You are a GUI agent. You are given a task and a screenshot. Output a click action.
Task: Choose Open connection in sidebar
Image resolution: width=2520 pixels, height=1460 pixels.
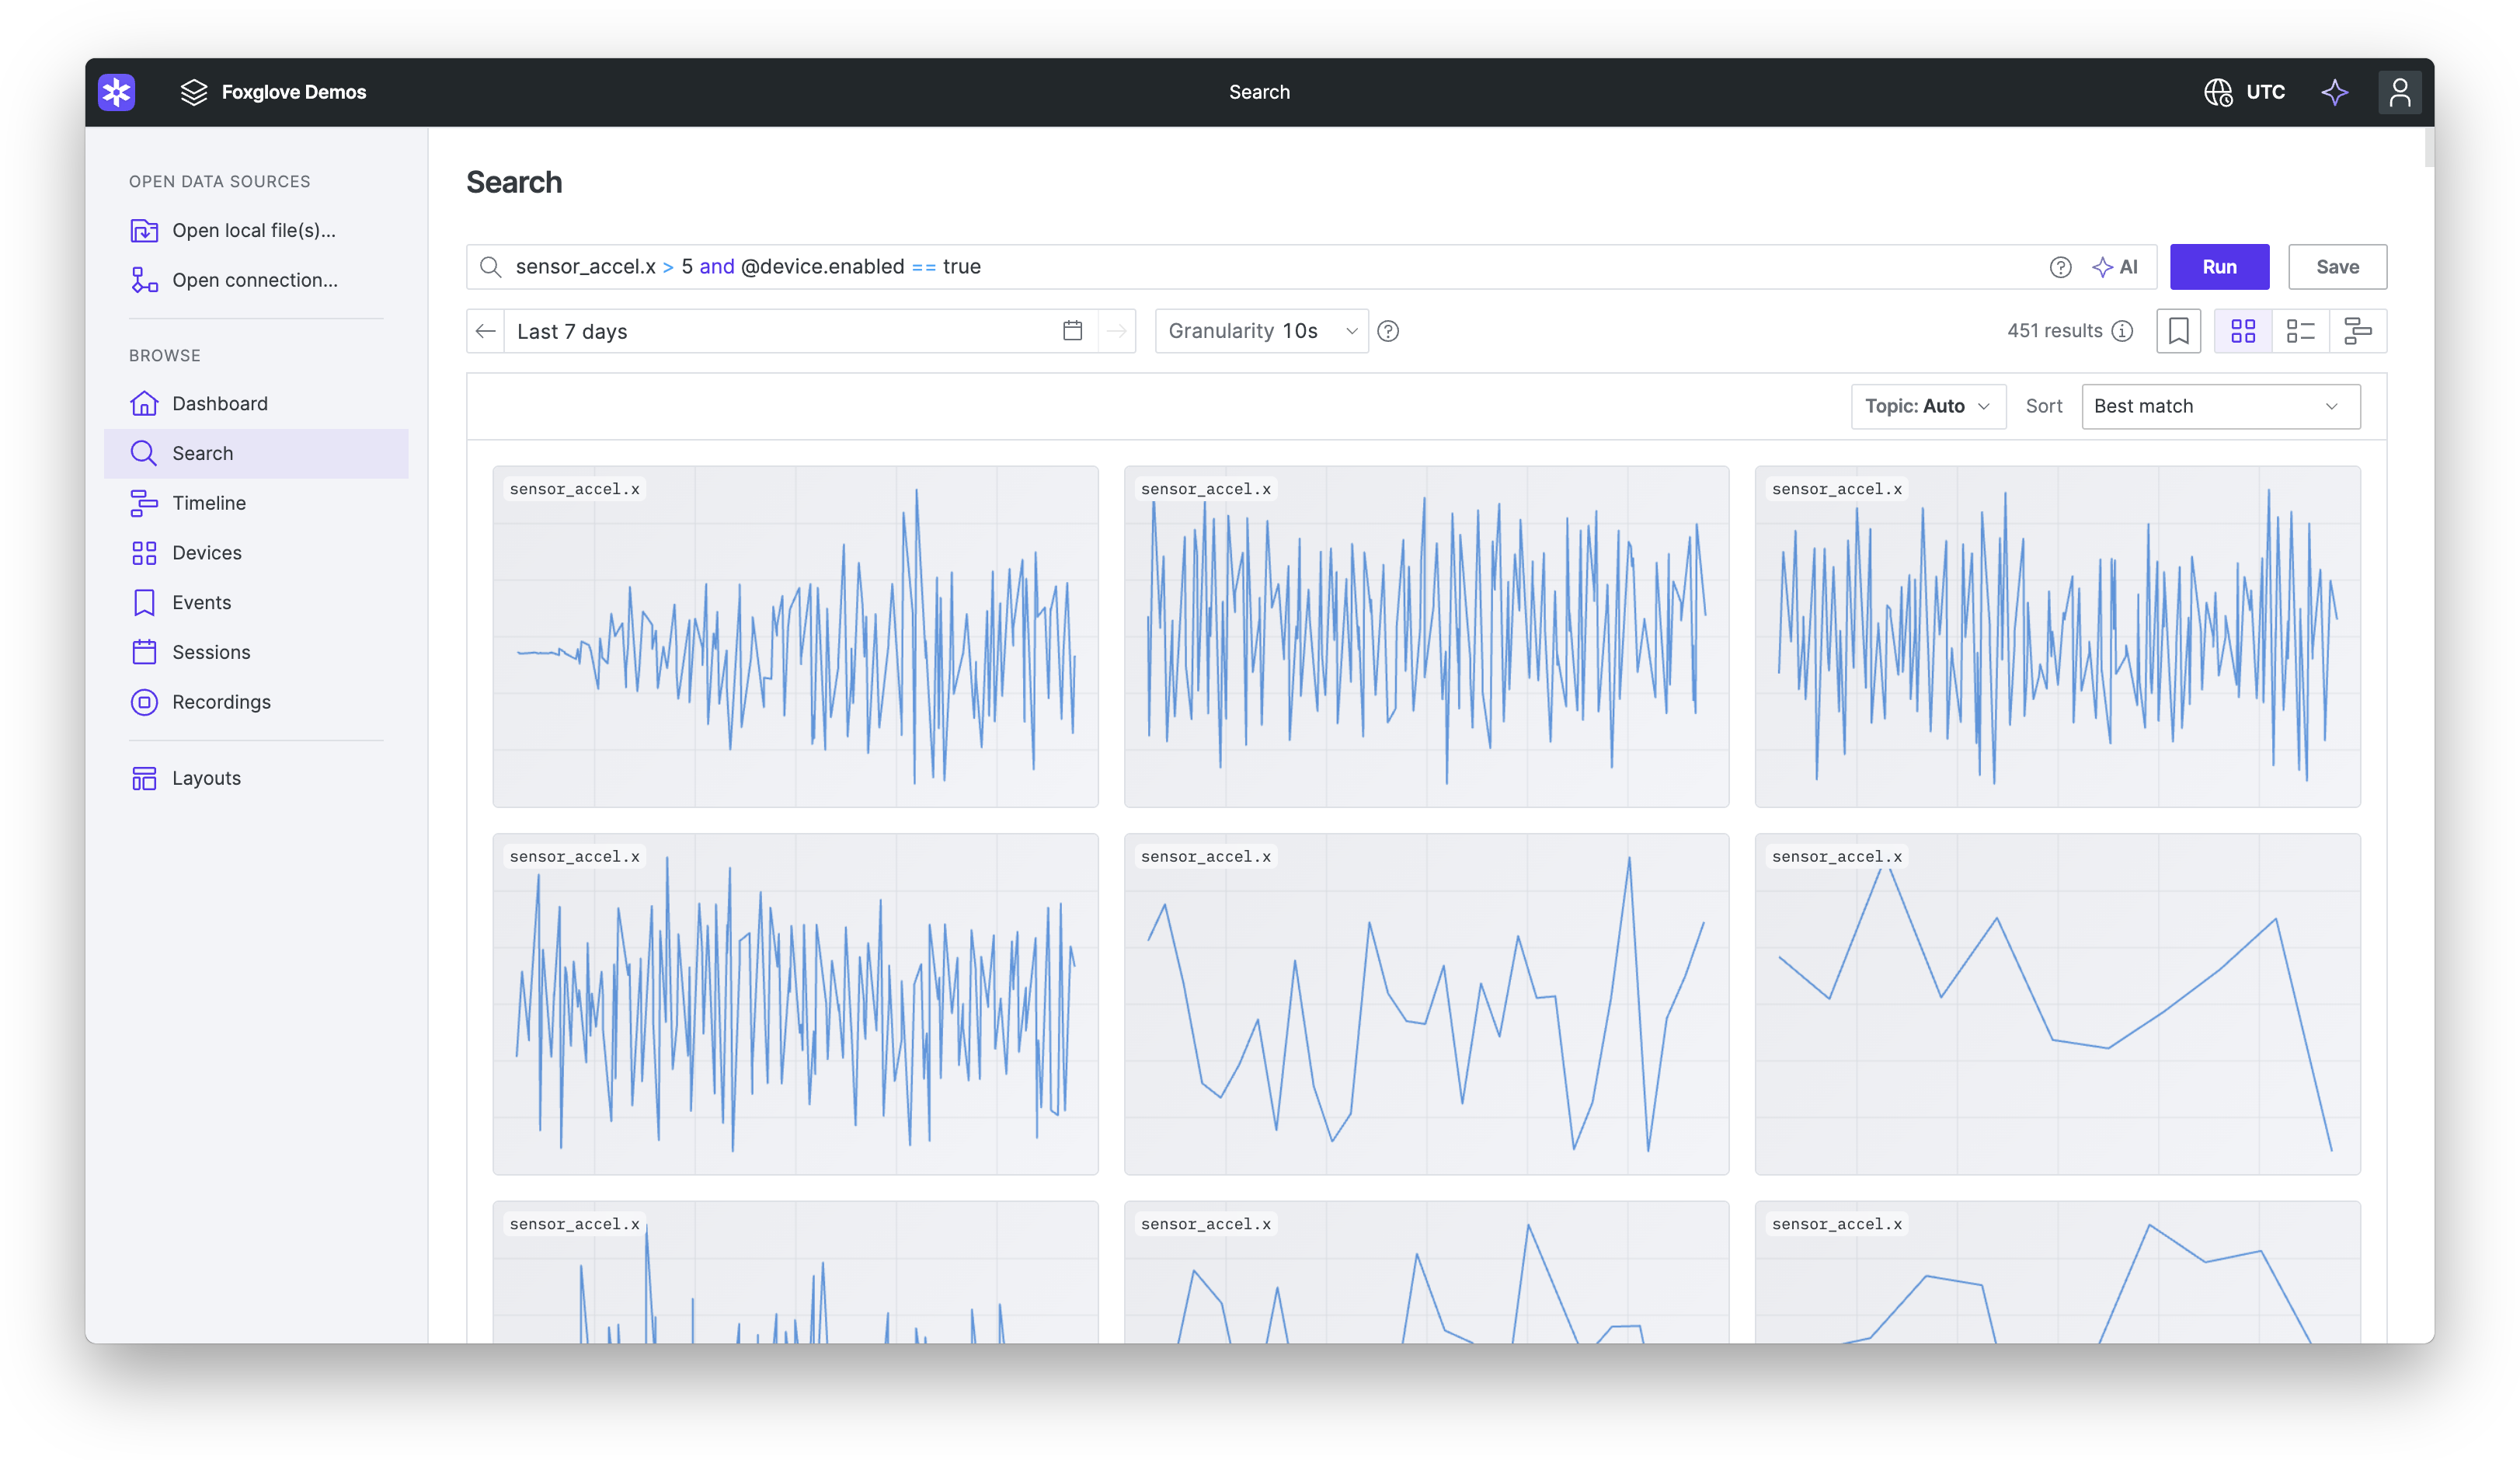click(x=256, y=280)
